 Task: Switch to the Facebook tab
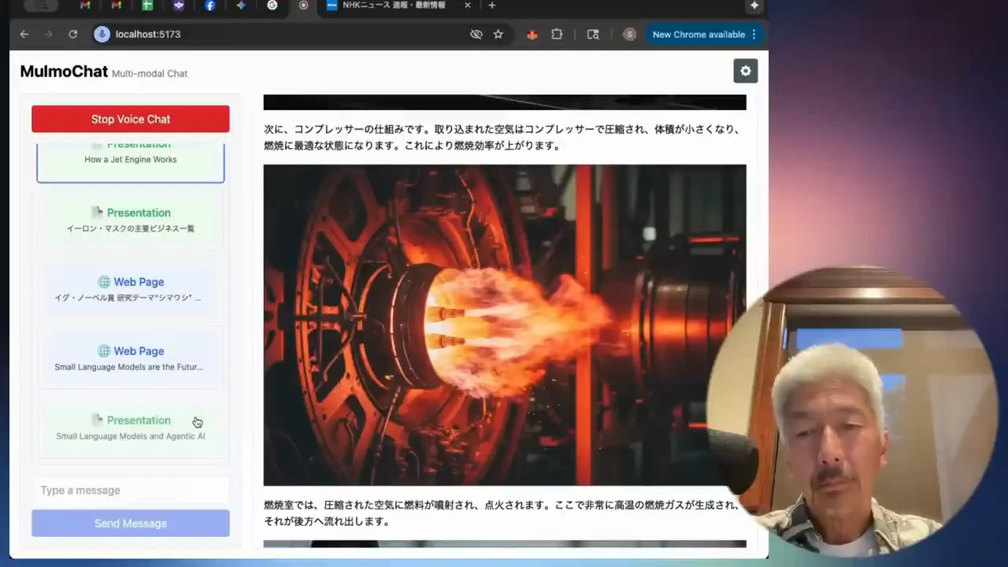tap(209, 6)
